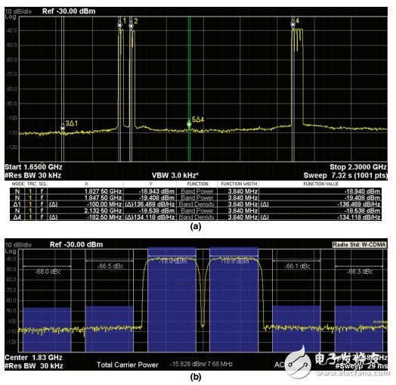The height and width of the screenshot is (385, 396).
Task: Select the 3Δ1 delta marker on noise floor
Action: (x=63, y=128)
